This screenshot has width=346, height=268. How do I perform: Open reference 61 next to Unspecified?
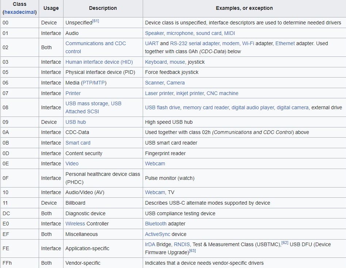96,21
